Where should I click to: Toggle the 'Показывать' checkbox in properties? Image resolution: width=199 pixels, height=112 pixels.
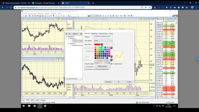[86, 67]
